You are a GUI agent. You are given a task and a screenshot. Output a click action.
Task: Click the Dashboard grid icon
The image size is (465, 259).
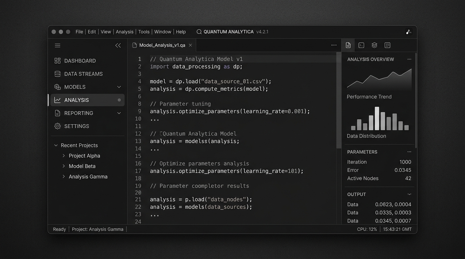coord(57,61)
